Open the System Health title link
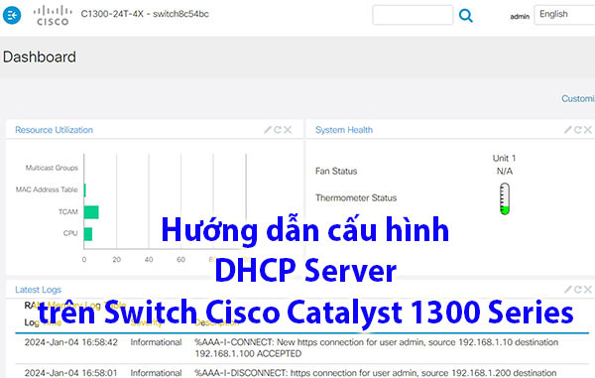The width and height of the screenshot is (595, 378). pos(344,130)
